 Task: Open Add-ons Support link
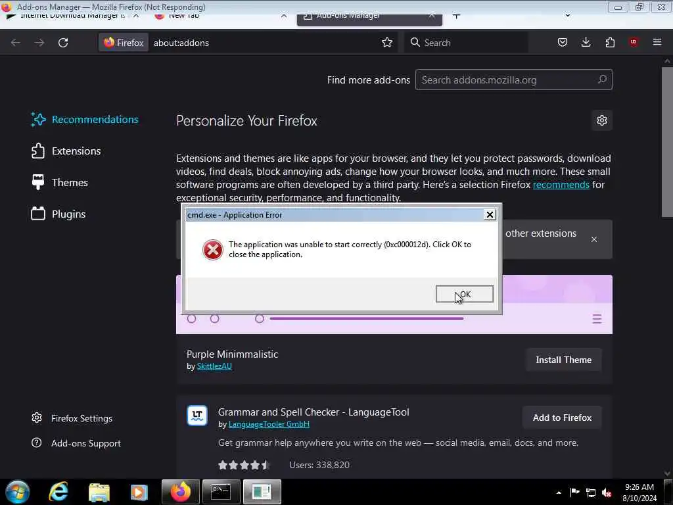[76, 443]
